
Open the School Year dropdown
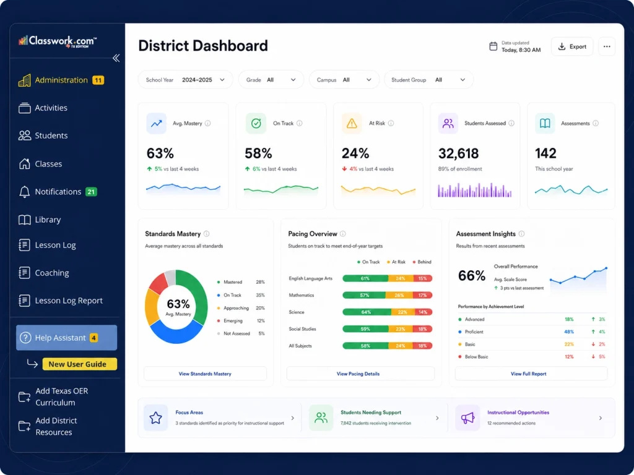pyautogui.click(x=186, y=80)
